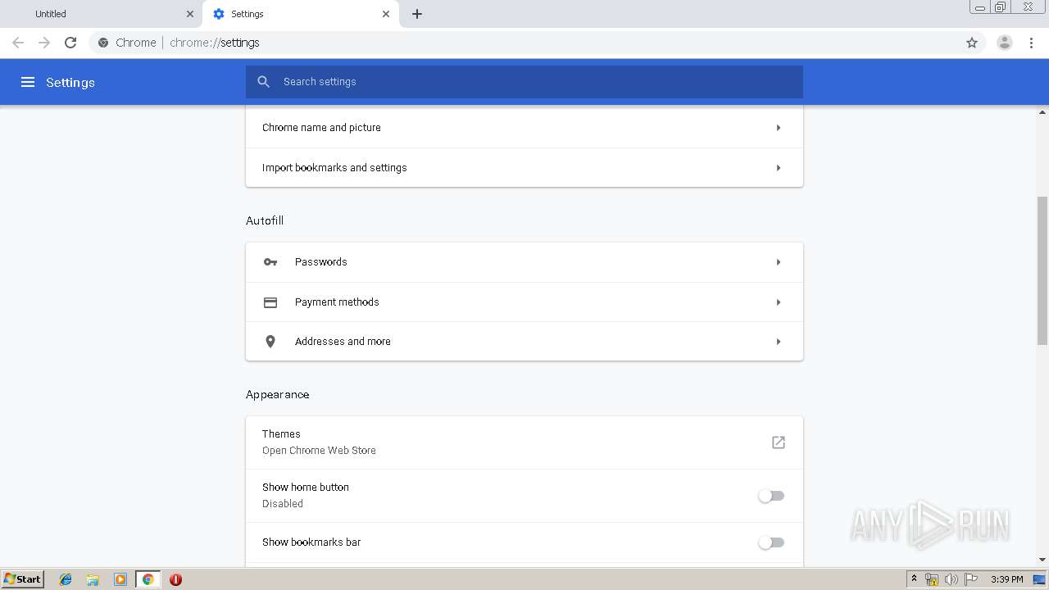Reload the settings page
Image resolution: width=1049 pixels, height=590 pixels.
tap(70, 43)
